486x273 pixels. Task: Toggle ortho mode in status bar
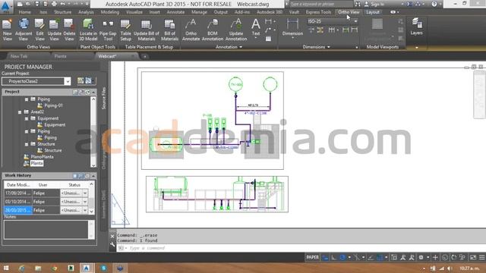point(333,257)
